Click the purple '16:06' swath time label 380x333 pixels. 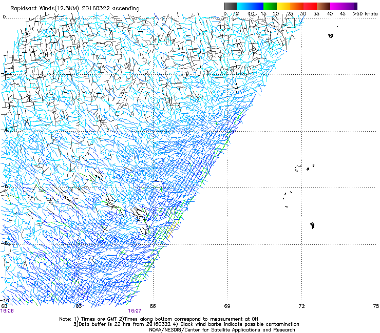pyautogui.click(x=7, y=311)
